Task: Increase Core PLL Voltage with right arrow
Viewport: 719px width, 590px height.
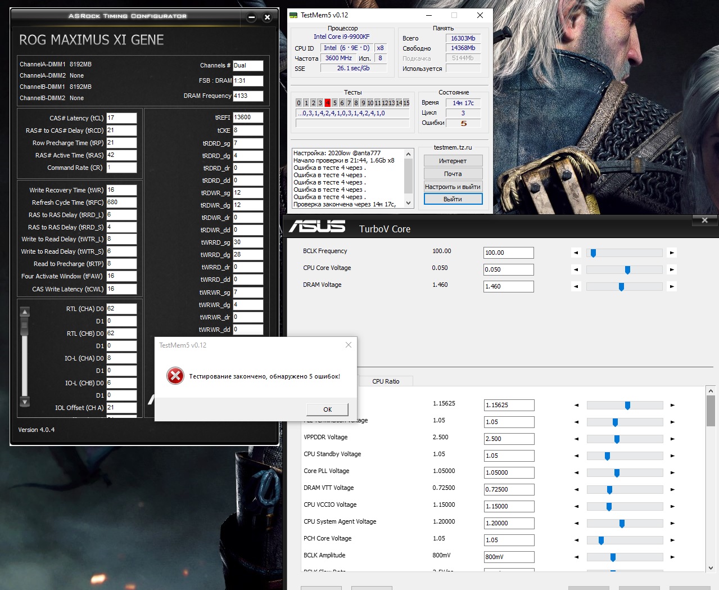Action: tap(672, 472)
